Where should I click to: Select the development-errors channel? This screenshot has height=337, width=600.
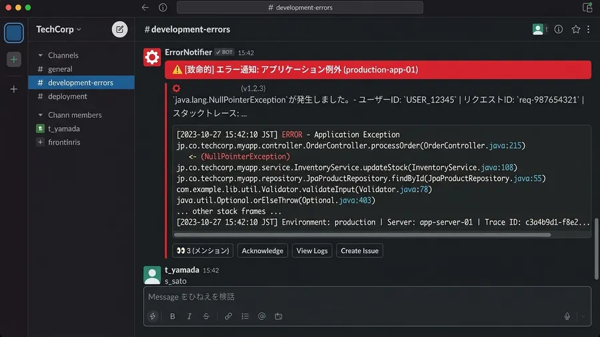[81, 83]
